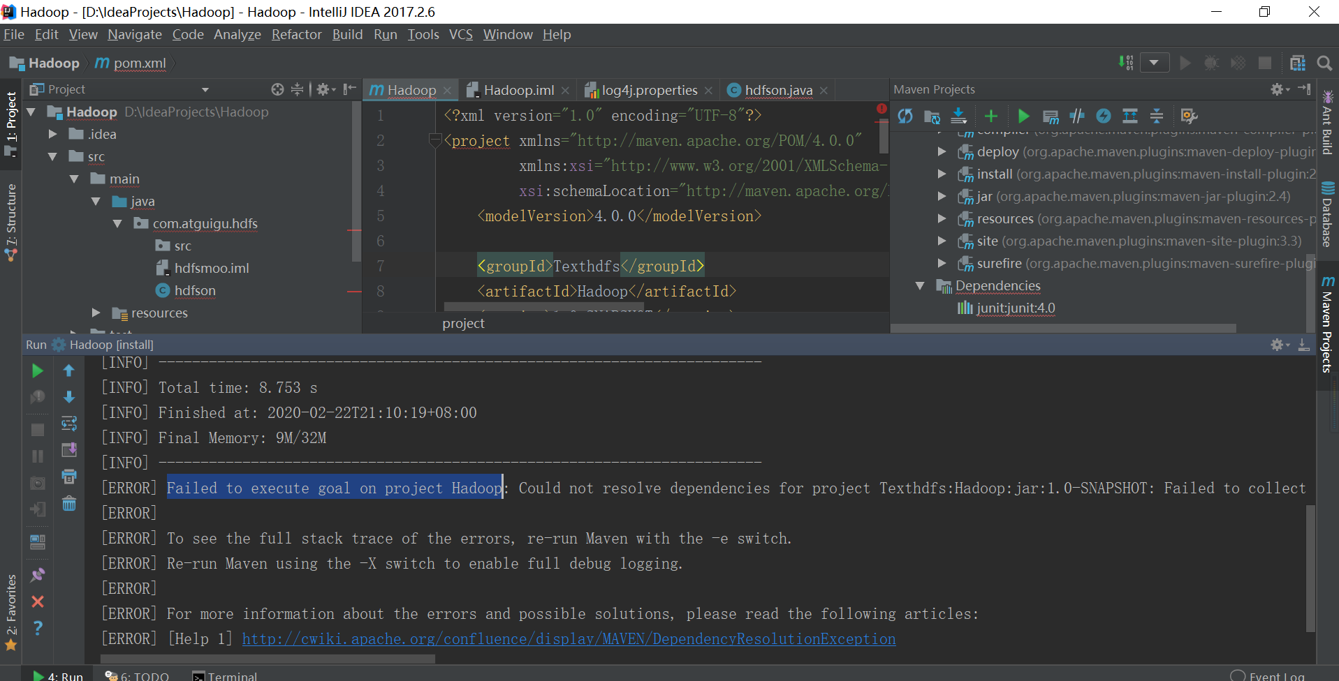Click Run console horizontal scrollbar
This screenshot has width=1339, height=681.
[268, 659]
